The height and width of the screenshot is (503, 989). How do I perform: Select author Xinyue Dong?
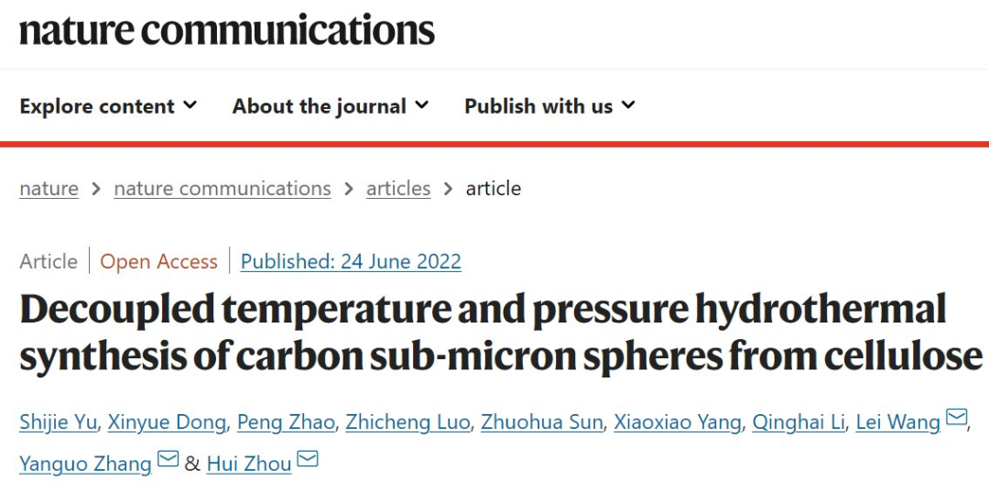(167, 422)
